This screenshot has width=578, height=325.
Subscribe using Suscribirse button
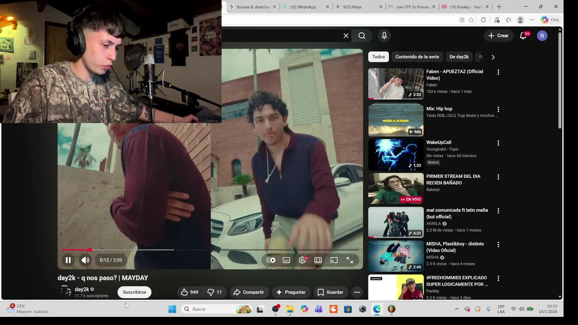coord(135,292)
